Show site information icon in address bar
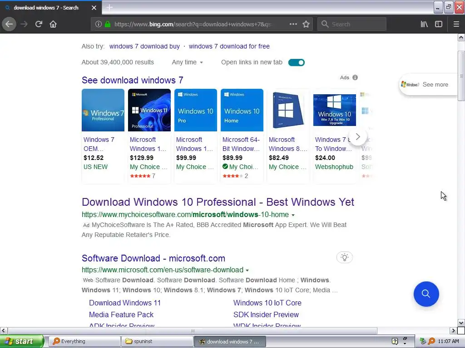The image size is (465, 348). coord(99,24)
